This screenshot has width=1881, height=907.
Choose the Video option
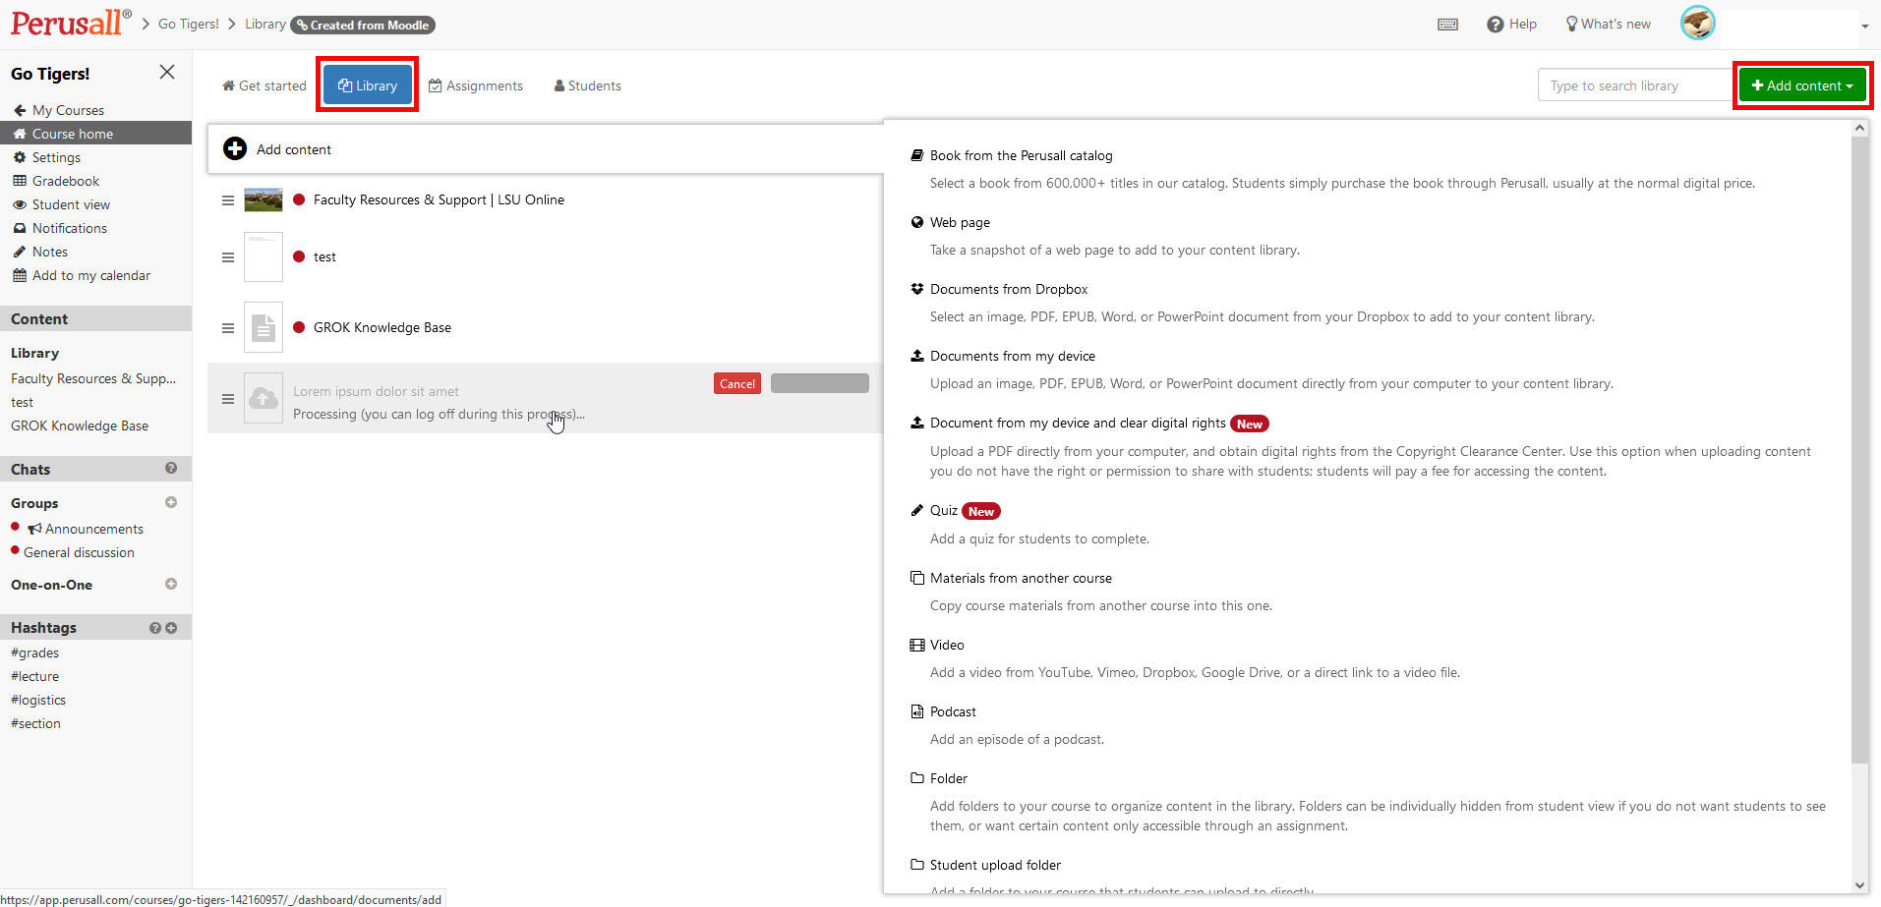[947, 645]
